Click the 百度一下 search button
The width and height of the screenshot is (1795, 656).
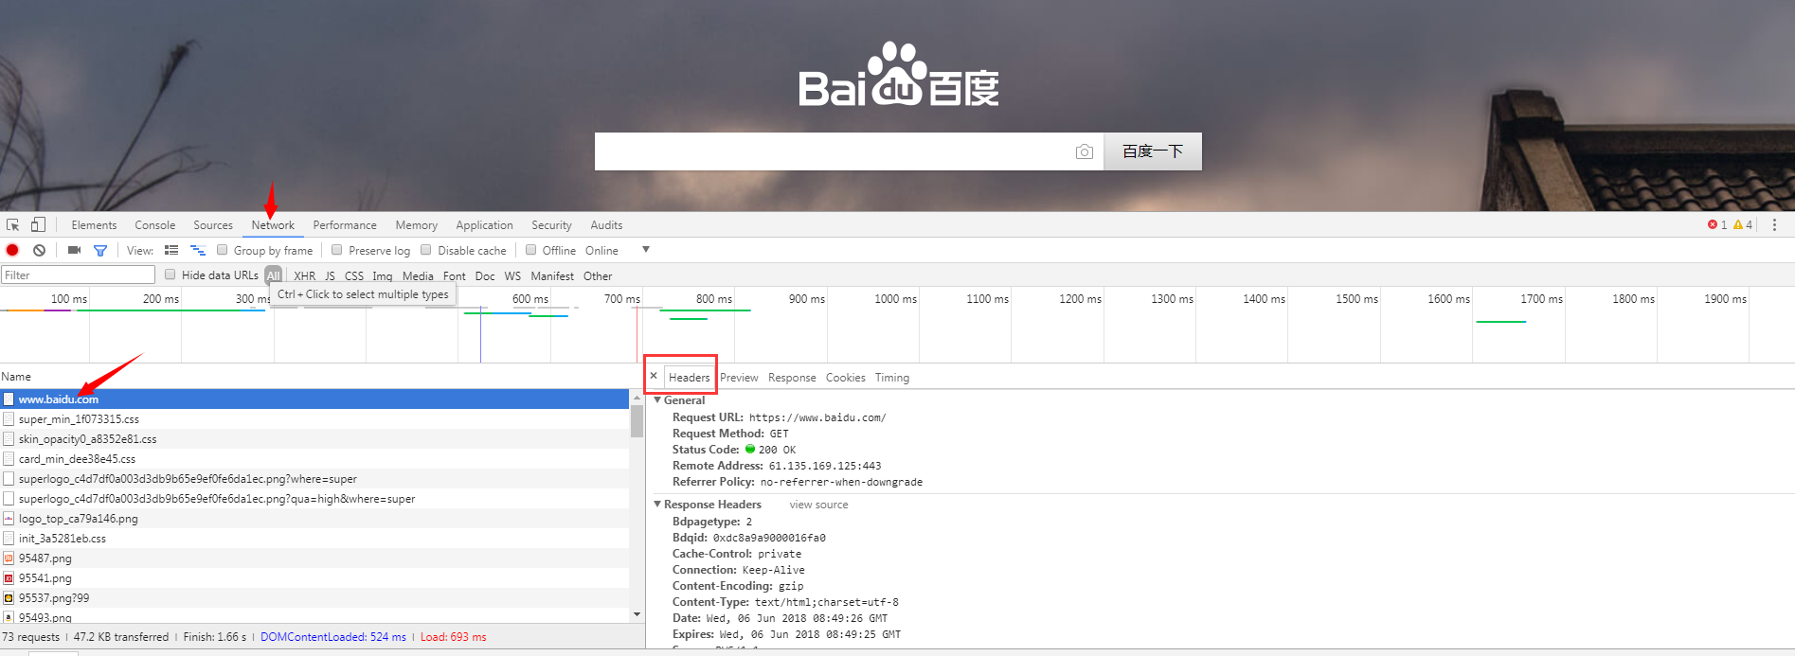pos(1153,151)
